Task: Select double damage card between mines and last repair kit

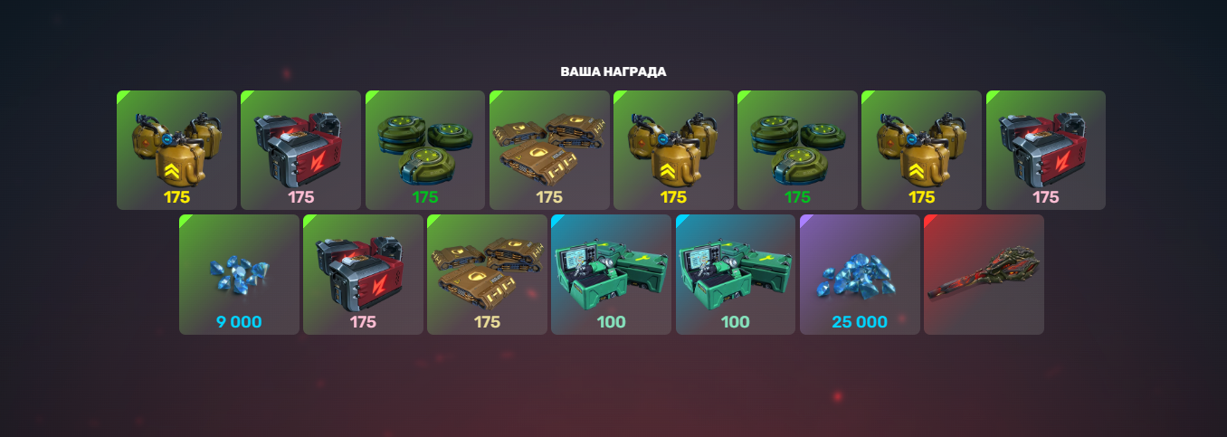Action: click(x=921, y=150)
